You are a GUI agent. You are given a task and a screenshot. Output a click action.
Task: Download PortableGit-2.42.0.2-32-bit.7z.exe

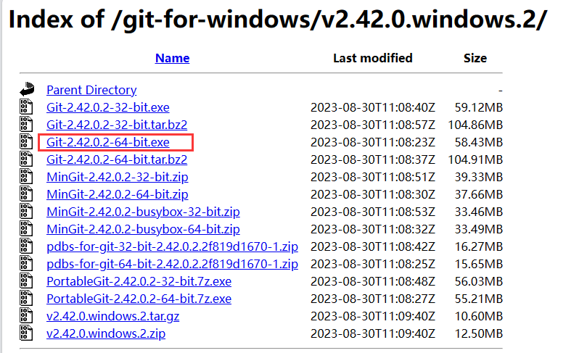coord(139,281)
